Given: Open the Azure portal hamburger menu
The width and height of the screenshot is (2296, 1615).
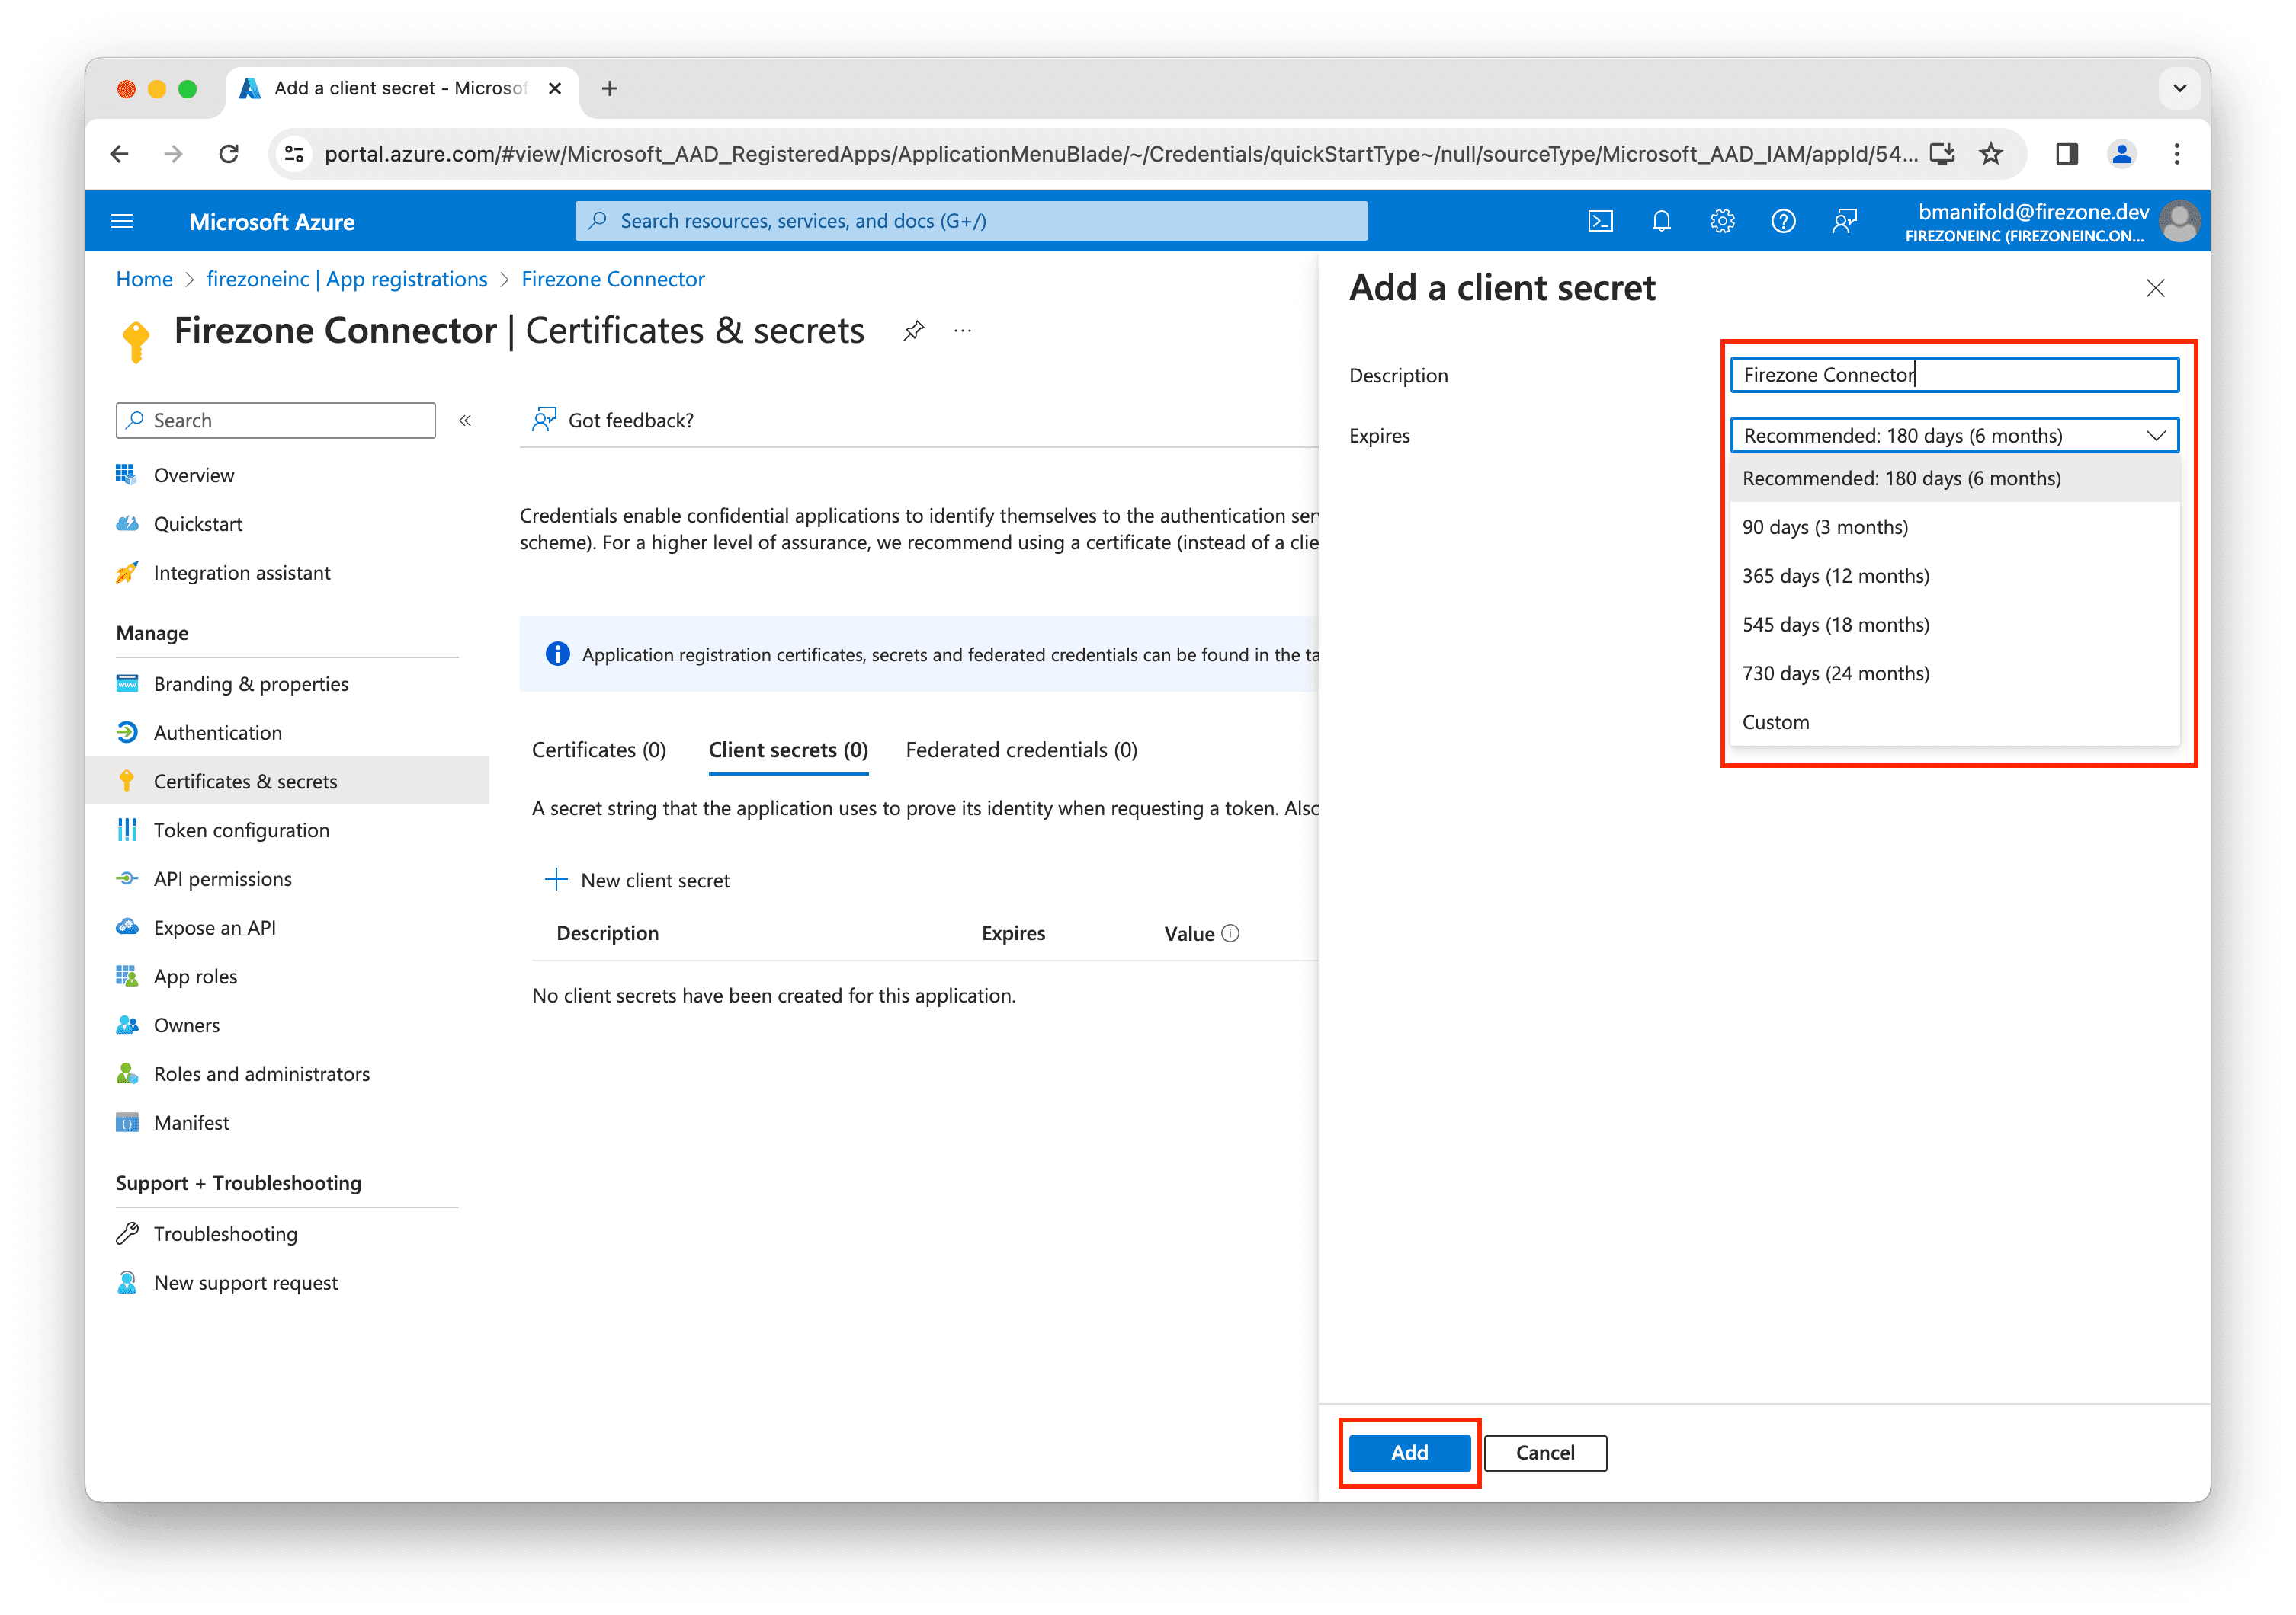Looking at the screenshot, I should [x=122, y=221].
